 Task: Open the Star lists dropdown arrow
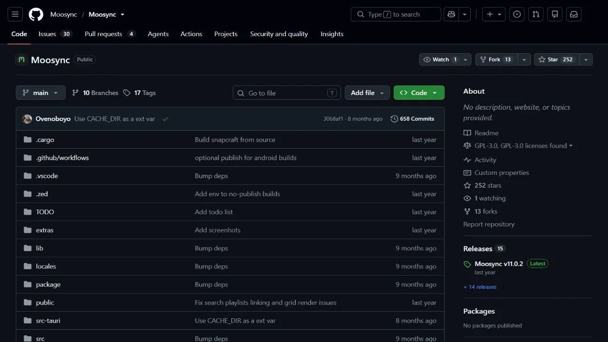pyautogui.click(x=586, y=59)
